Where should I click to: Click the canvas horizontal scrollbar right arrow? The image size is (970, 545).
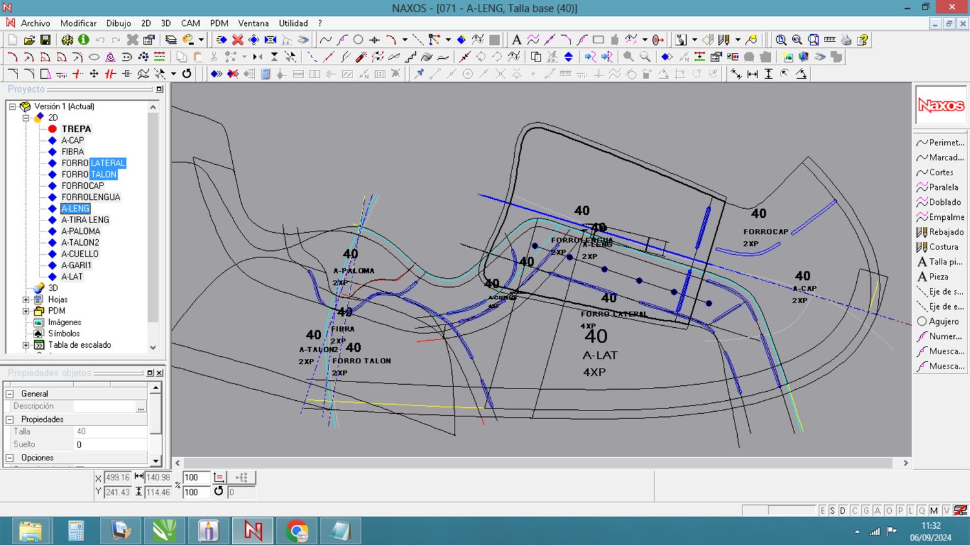(905, 463)
